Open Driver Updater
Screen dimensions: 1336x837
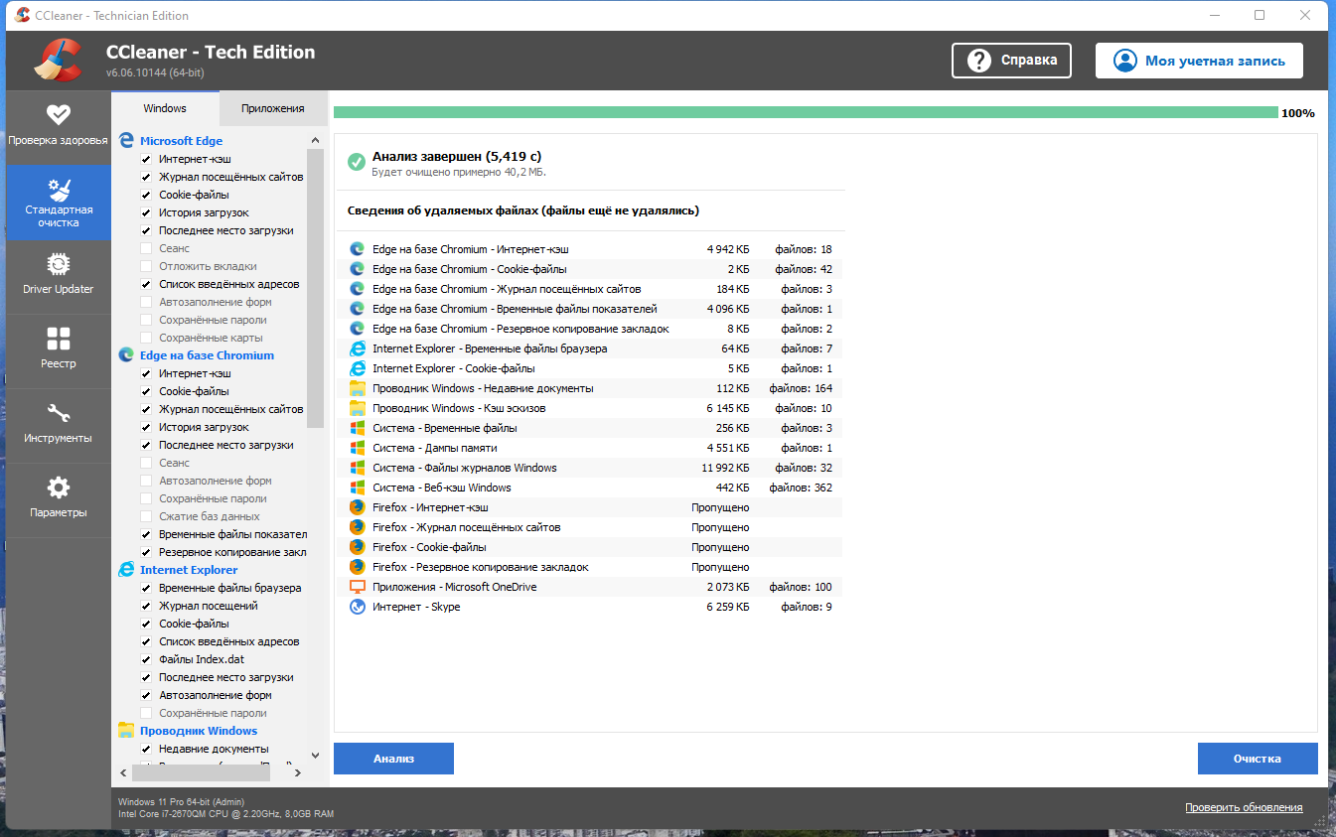point(58,276)
